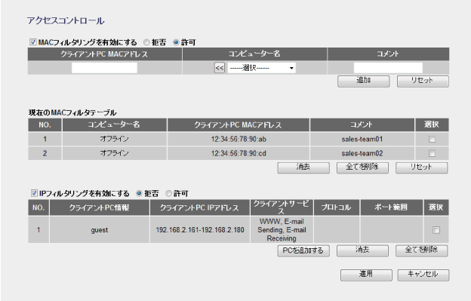Click 消去 button under IP filter table
Viewport: 471px width, 301px height.
[362, 250]
